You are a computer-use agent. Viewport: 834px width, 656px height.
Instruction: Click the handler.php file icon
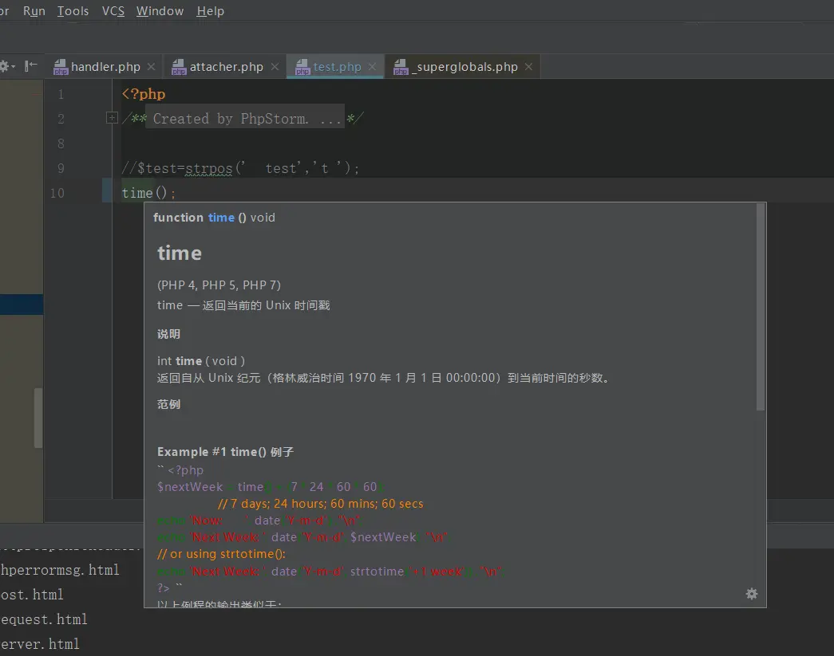coord(61,67)
